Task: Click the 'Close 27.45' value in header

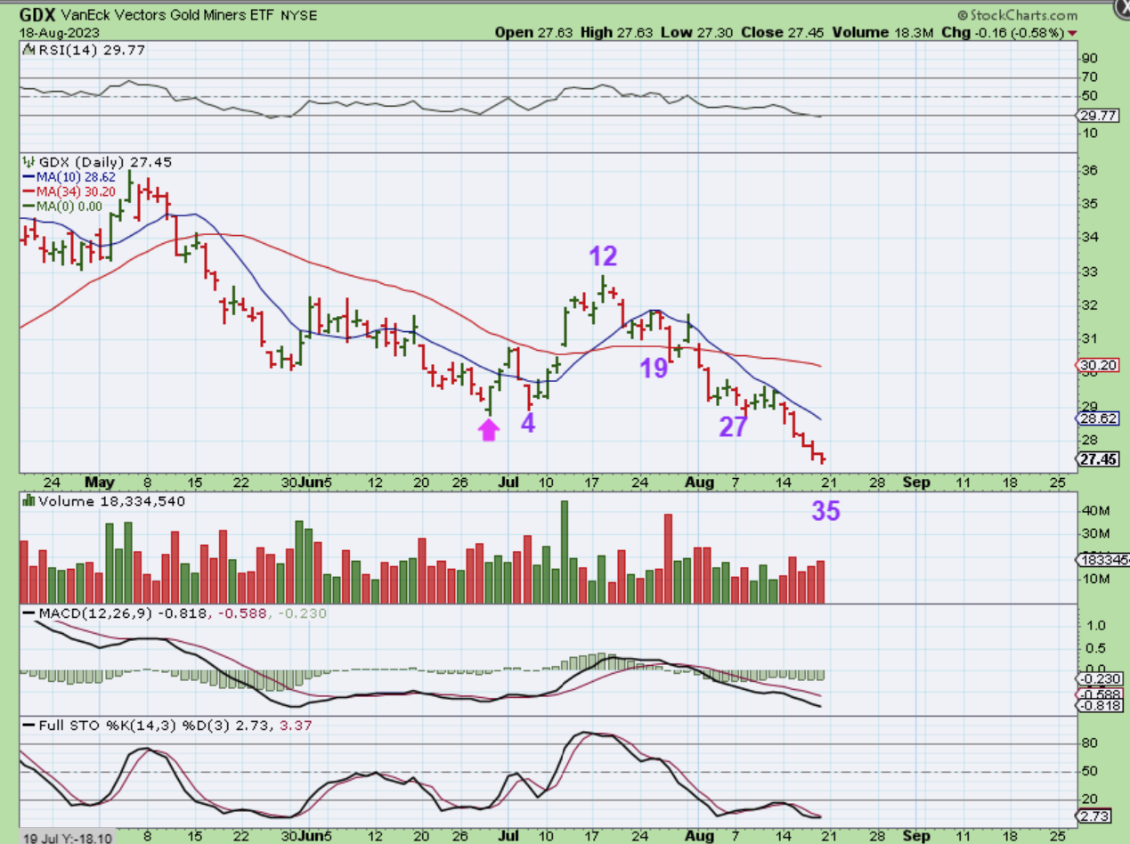Action: (781, 32)
